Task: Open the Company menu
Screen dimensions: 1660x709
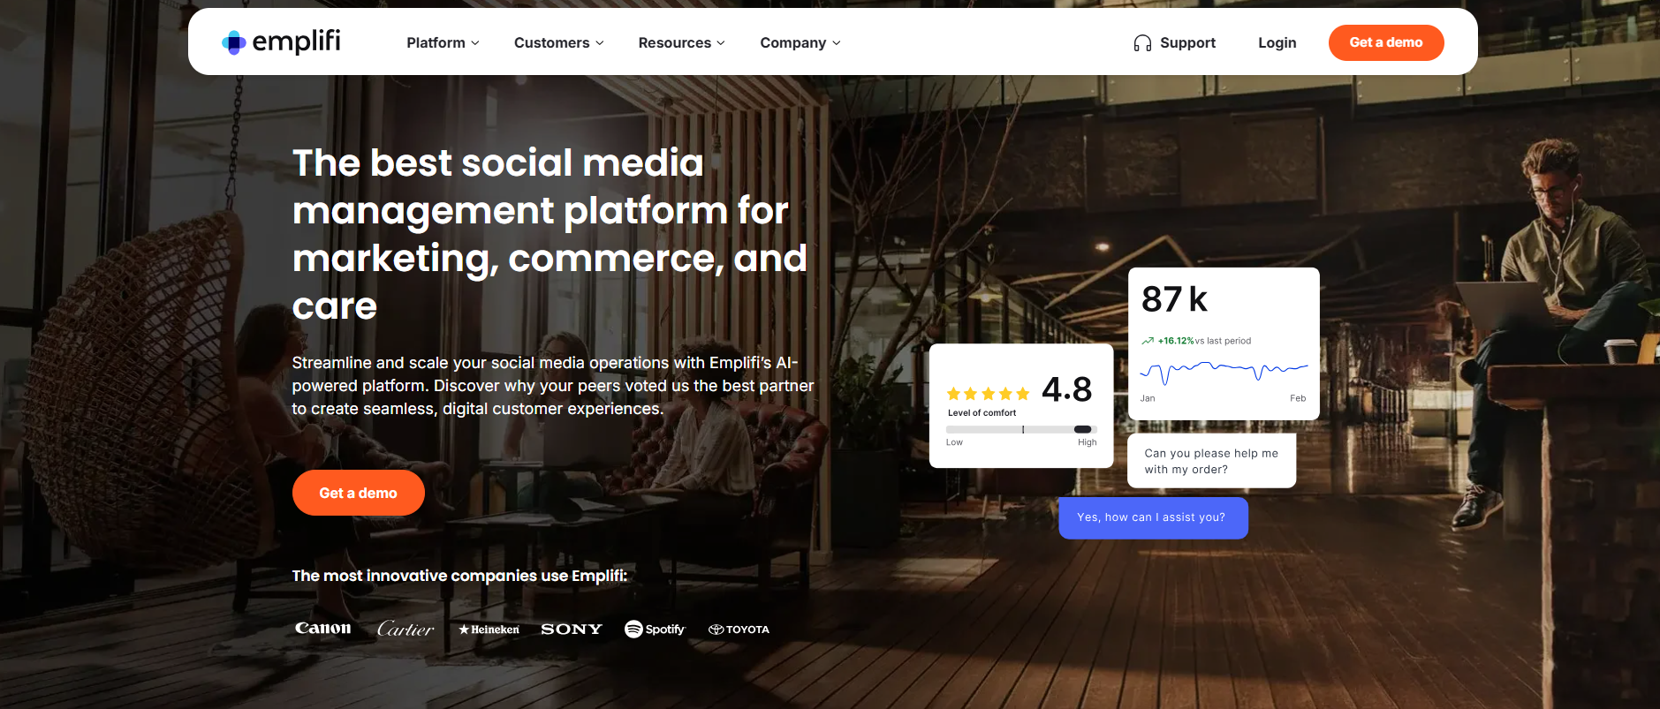Action: (800, 42)
